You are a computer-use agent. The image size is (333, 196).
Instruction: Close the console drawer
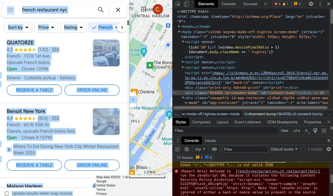pos(329,141)
